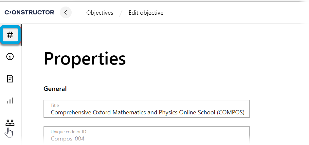Open the Properties hash icon tab
The image size is (309, 145).
pyautogui.click(x=10, y=35)
